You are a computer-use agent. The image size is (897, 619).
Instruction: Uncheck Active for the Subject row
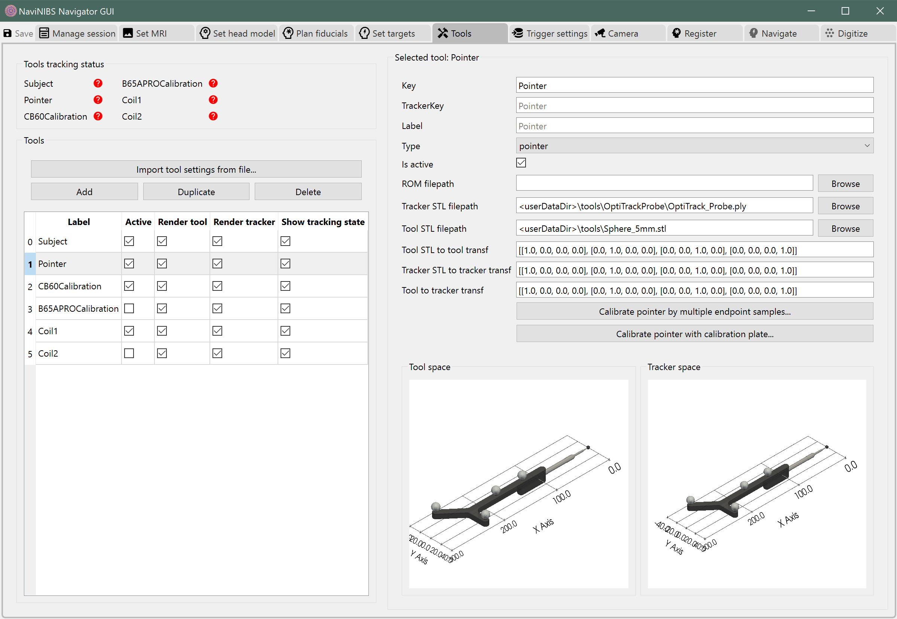[x=129, y=241]
